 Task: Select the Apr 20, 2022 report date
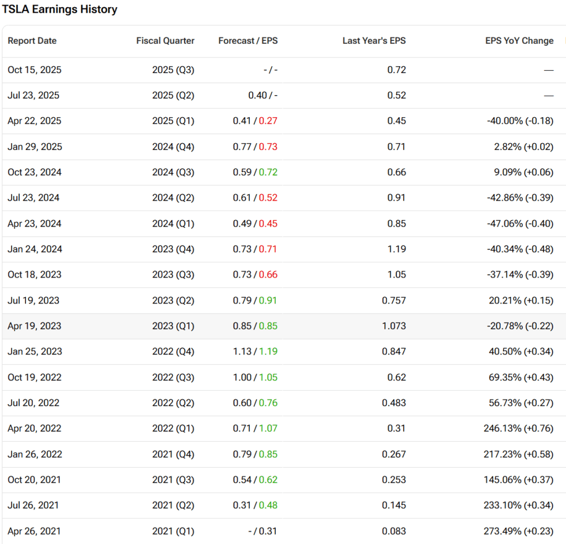point(35,428)
